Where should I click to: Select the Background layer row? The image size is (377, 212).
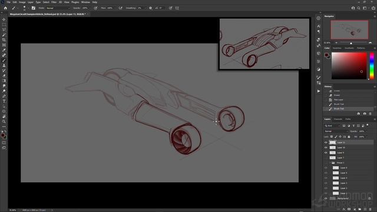click(349, 198)
